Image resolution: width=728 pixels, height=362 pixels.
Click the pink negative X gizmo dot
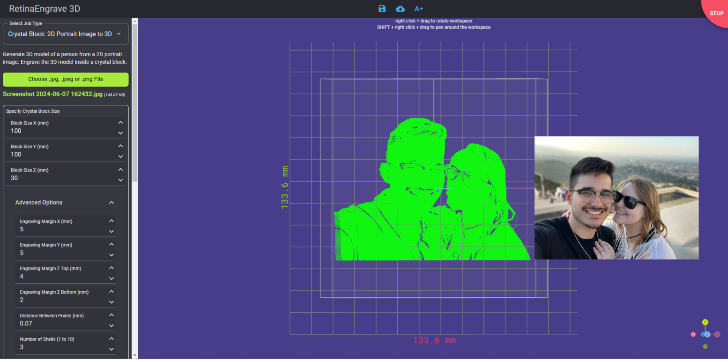point(693,334)
